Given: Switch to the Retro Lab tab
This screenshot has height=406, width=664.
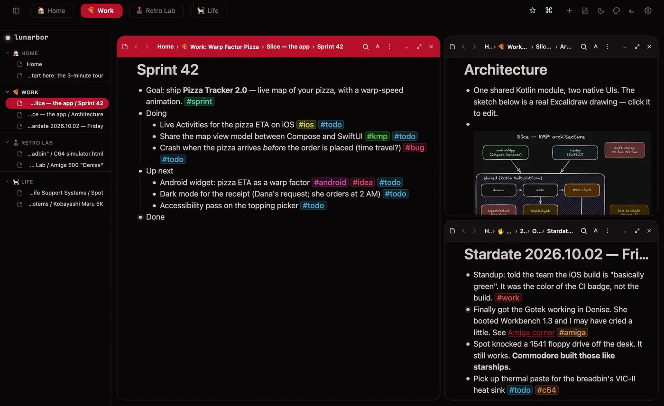Looking at the screenshot, I should pos(157,10).
